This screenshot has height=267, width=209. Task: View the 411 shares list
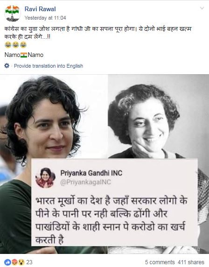coord(191,262)
